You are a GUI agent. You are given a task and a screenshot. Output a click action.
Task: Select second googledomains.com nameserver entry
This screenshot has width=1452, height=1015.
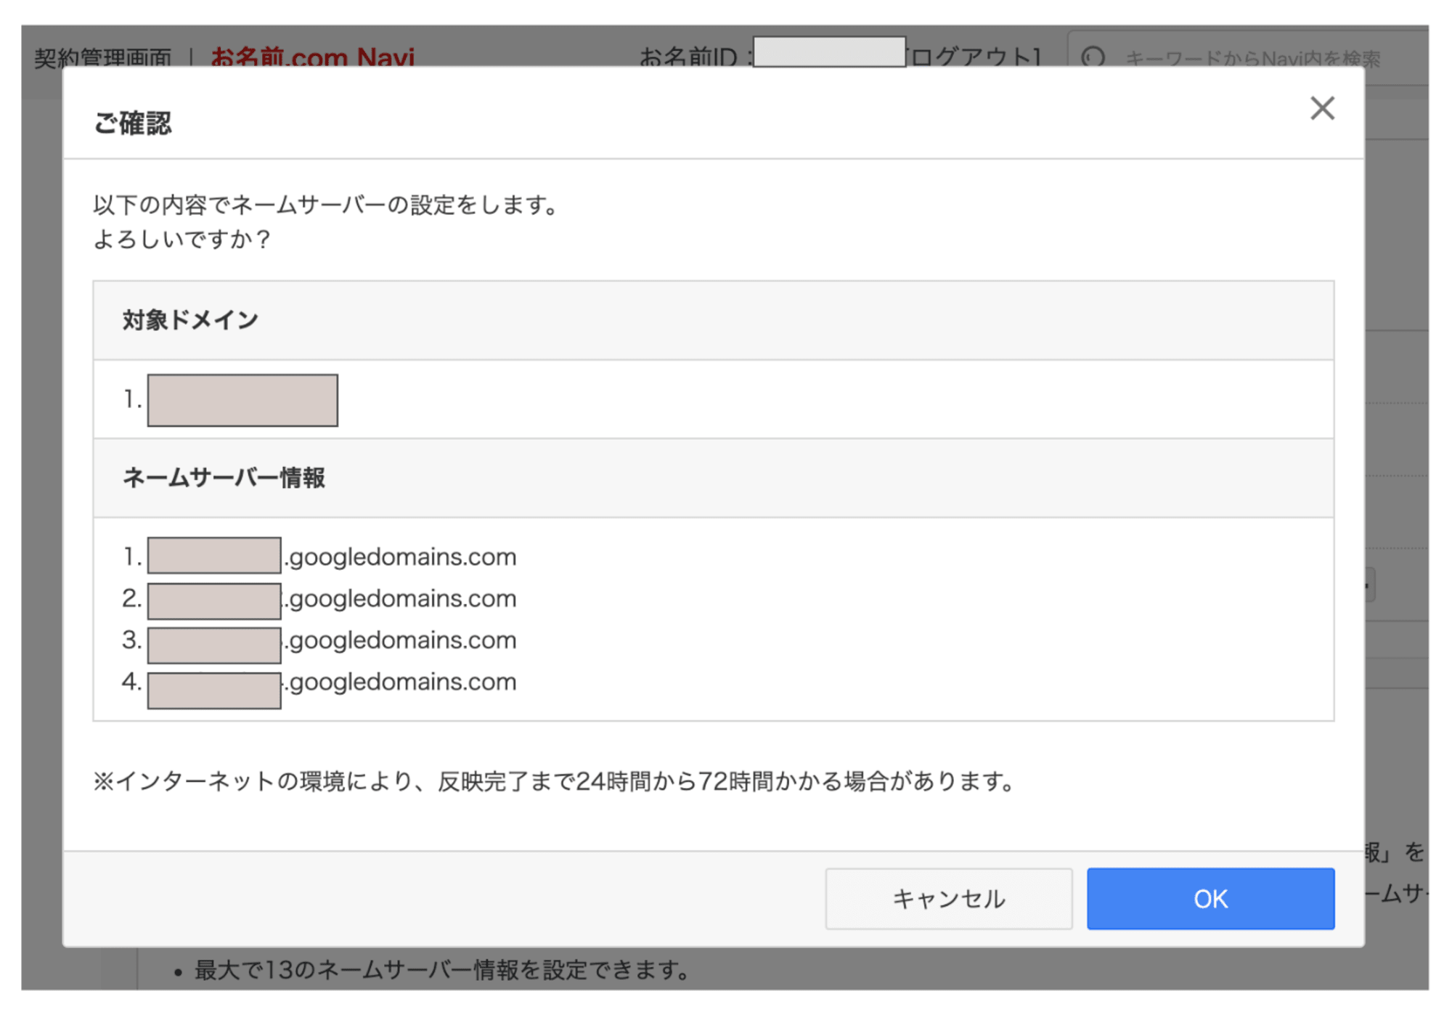[x=320, y=599]
